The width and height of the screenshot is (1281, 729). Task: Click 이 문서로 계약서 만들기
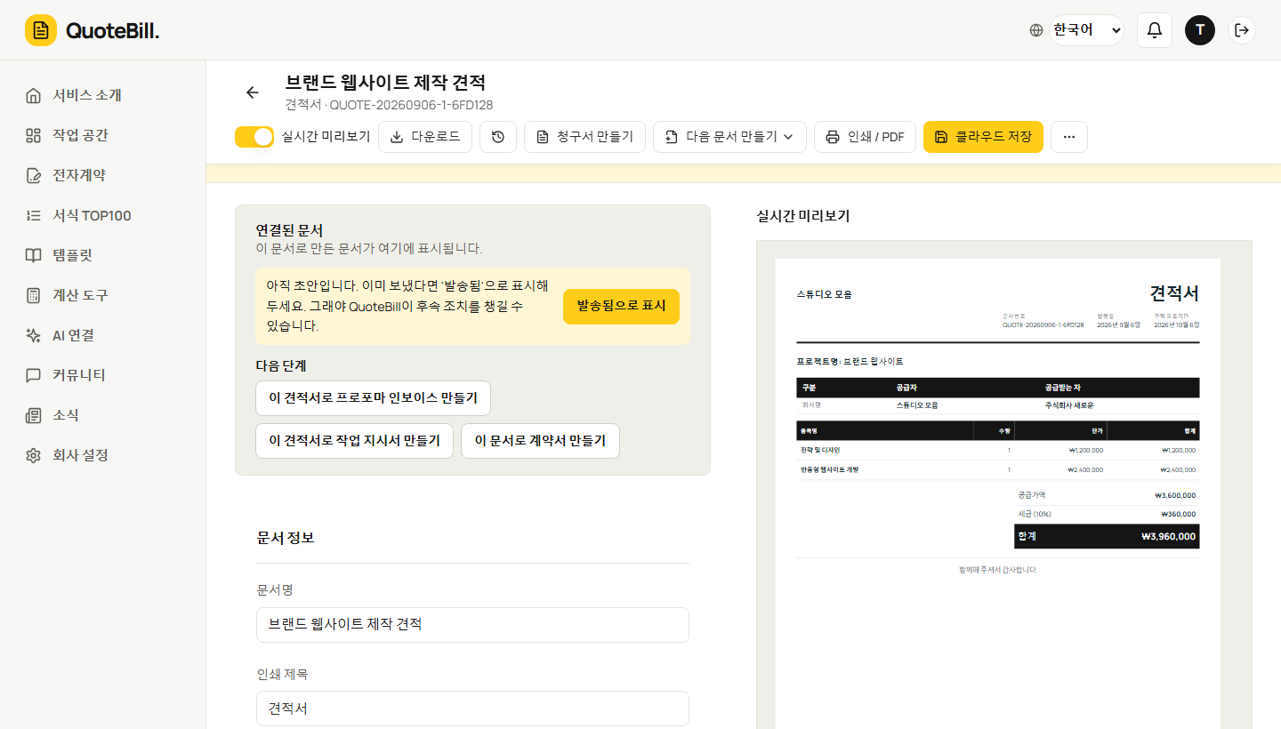[540, 441]
